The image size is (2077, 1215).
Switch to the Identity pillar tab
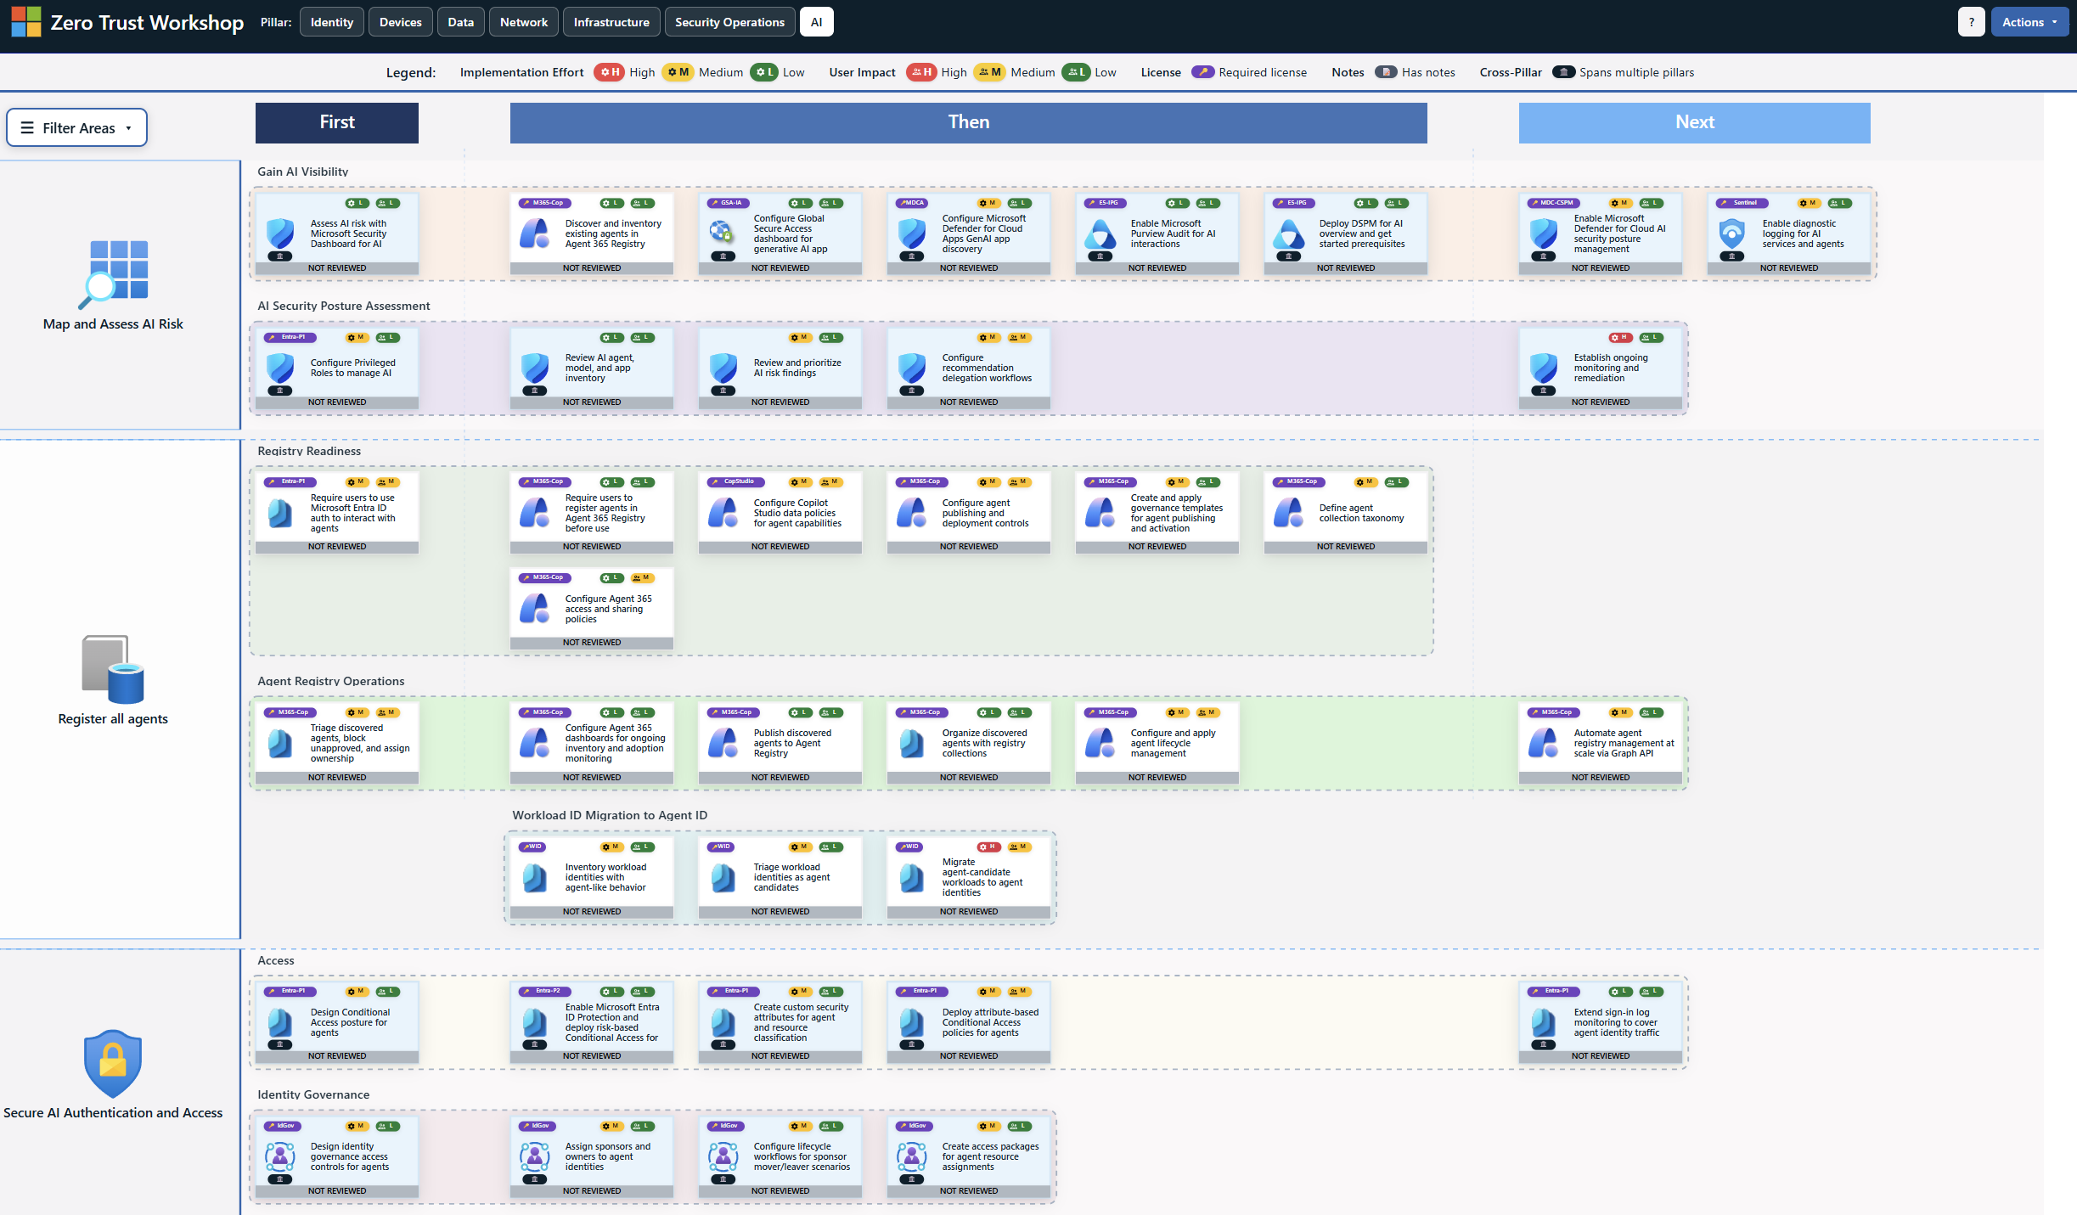(331, 22)
